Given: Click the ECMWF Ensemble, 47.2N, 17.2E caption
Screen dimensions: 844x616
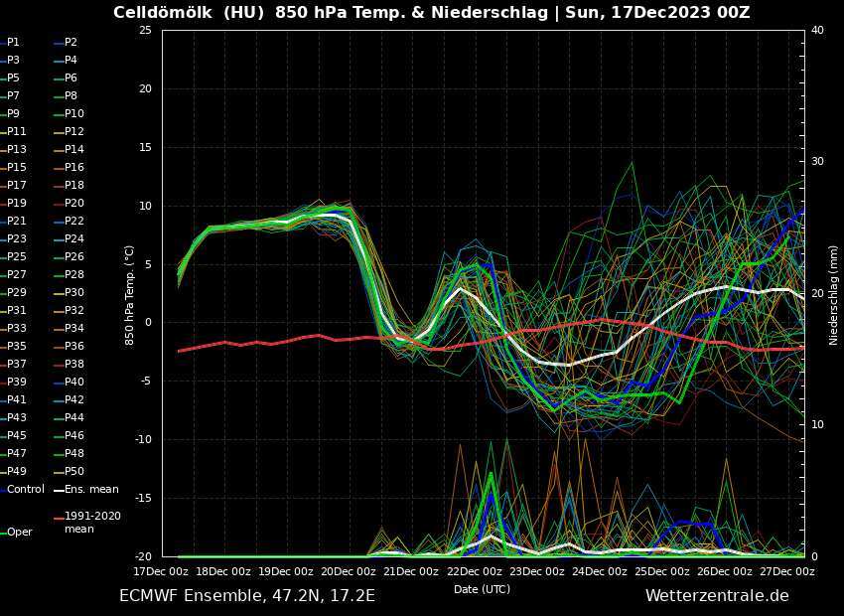Looking at the screenshot, I should click(247, 596).
